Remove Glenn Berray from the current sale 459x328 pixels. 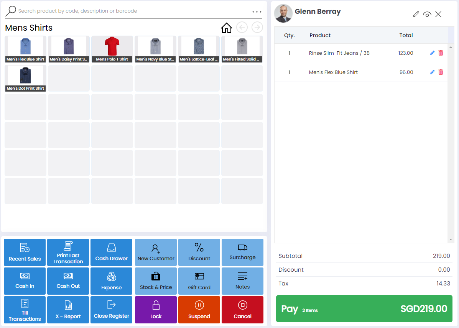pyautogui.click(x=438, y=14)
